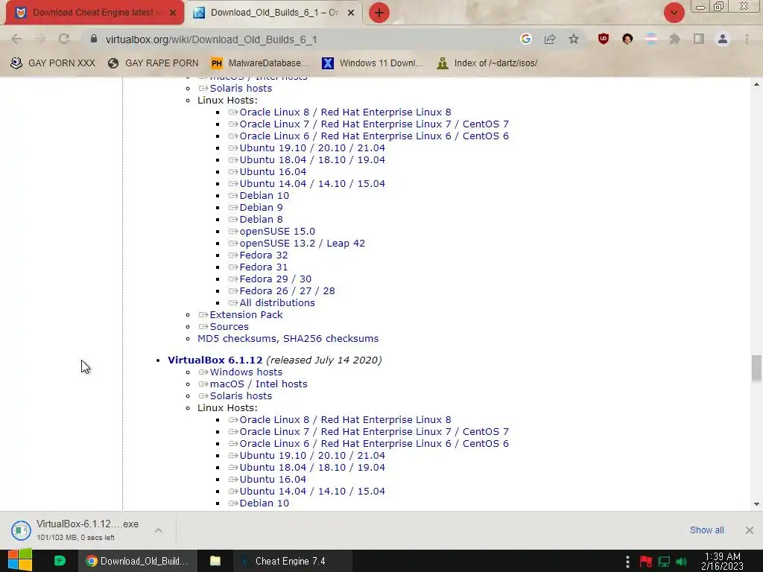
Task: Reload the current page
Action: 64,39
